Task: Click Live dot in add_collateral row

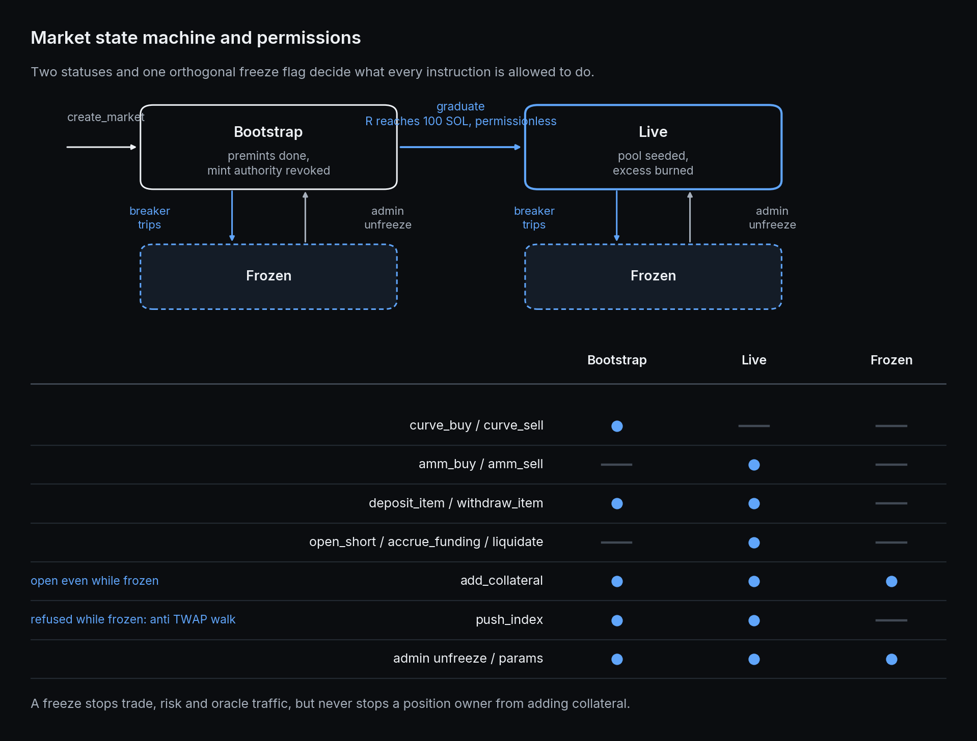Action: pos(754,581)
